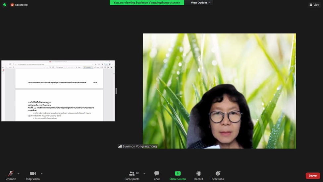Open the Reactions menu
The image size is (323, 182).
coord(218,175)
